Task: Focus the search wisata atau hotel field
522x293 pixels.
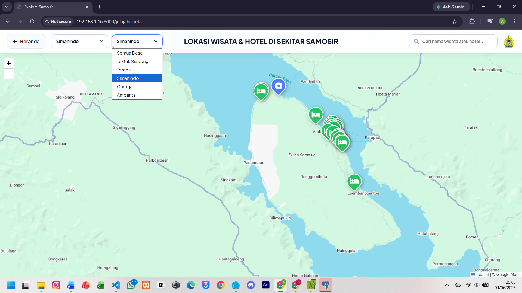Action: click(x=453, y=41)
